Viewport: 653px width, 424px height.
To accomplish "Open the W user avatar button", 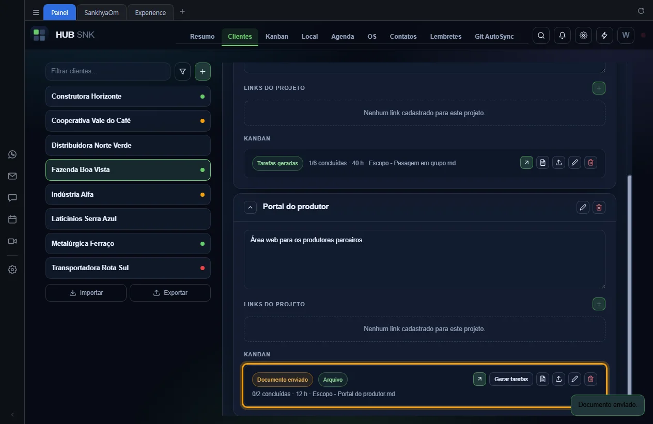I will pyautogui.click(x=626, y=36).
